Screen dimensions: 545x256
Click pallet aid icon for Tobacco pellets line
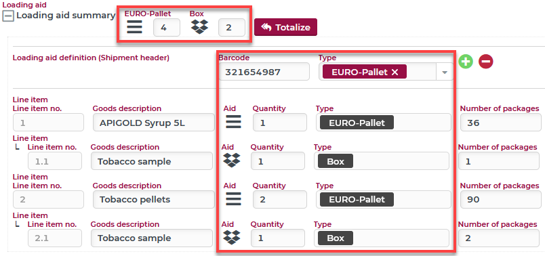point(234,199)
